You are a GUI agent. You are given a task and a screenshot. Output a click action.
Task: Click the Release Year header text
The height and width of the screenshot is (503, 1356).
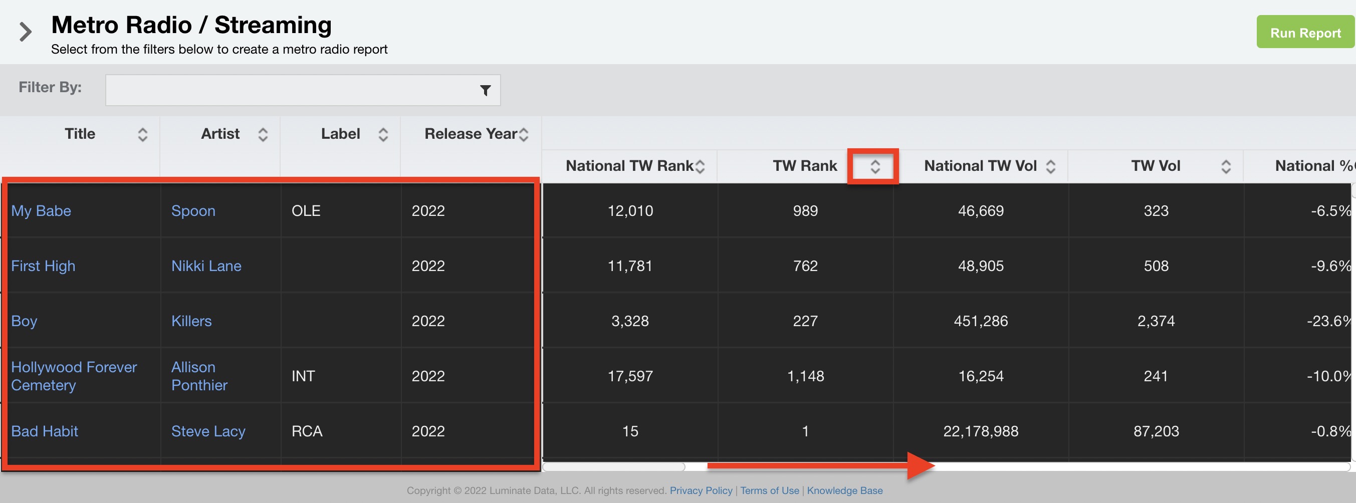[471, 134]
